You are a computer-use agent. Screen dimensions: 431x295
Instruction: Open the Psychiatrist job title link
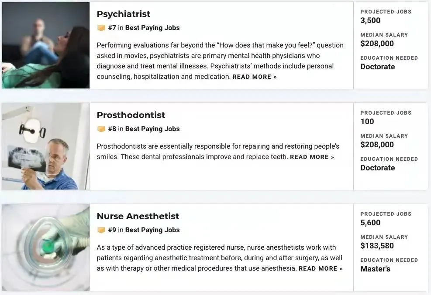pyautogui.click(x=124, y=14)
